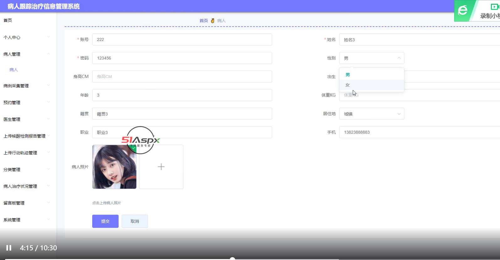This screenshot has height=260, width=500.
Task: Submit the form with 提交 button
Action: click(105, 221)
